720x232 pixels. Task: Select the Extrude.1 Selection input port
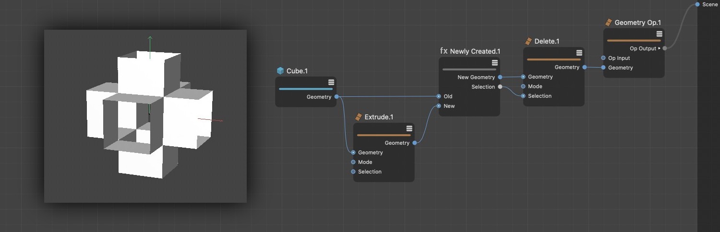pos(353,172)
